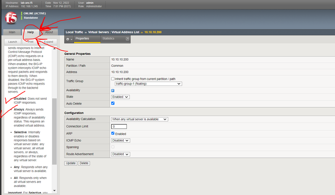Screen dimensions: 335x195
Task: Click the blue Availability status icon
Action: click(113, 90)
